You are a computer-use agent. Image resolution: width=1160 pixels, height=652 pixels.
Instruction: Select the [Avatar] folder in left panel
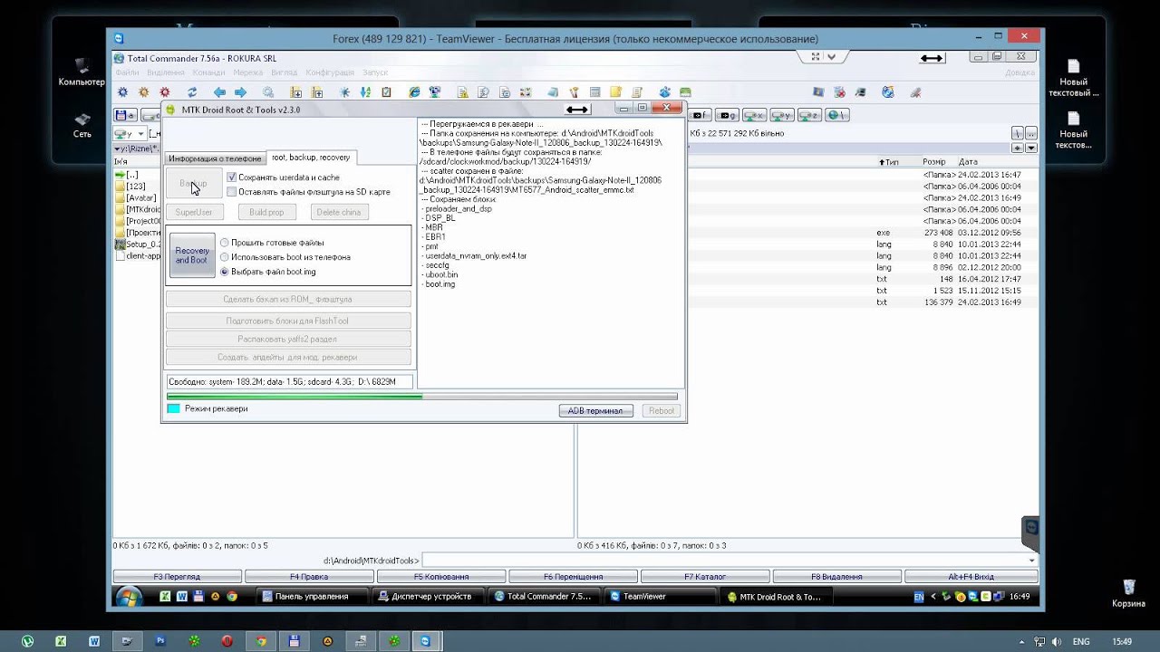point(135,197)
